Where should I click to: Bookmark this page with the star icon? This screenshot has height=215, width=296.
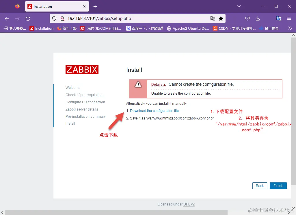click(221, 18)
